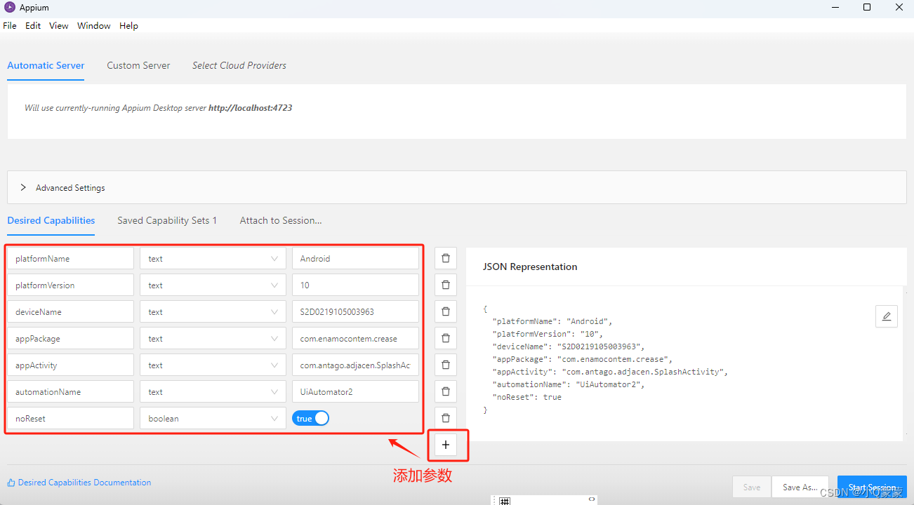Edit raw JSON with pencil icon
914x505 pixels.
tap(887, 316)
